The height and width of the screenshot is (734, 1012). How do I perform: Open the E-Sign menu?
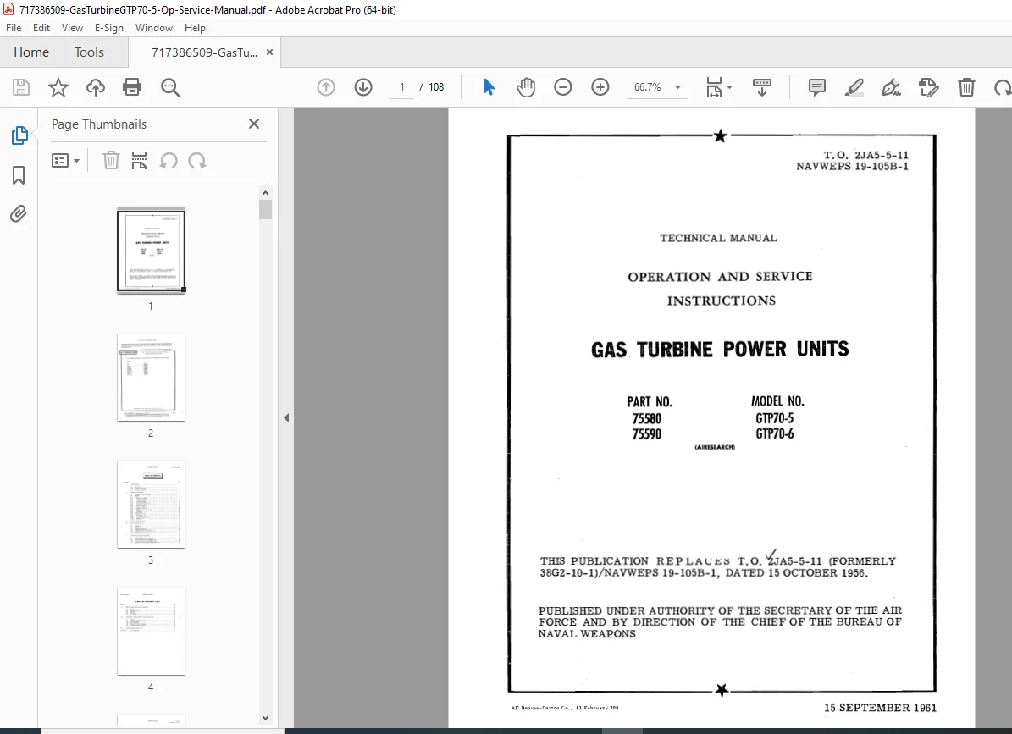click(x=109, y=28)
